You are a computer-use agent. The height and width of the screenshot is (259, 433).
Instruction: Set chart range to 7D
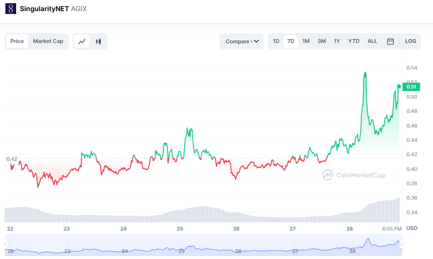pyautogui.click(x=291, y=41)
